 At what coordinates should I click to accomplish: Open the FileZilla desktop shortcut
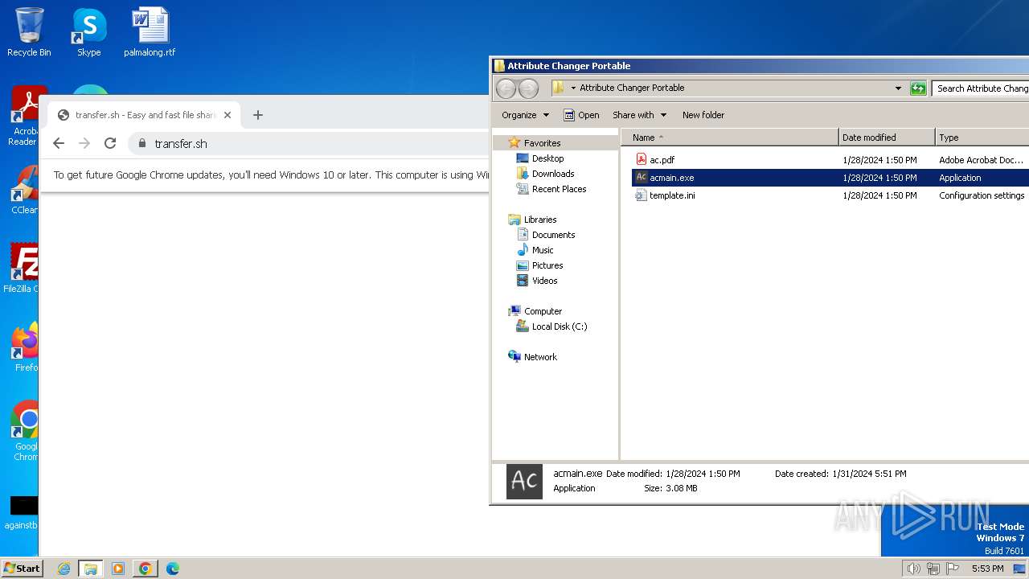point(23,269)
